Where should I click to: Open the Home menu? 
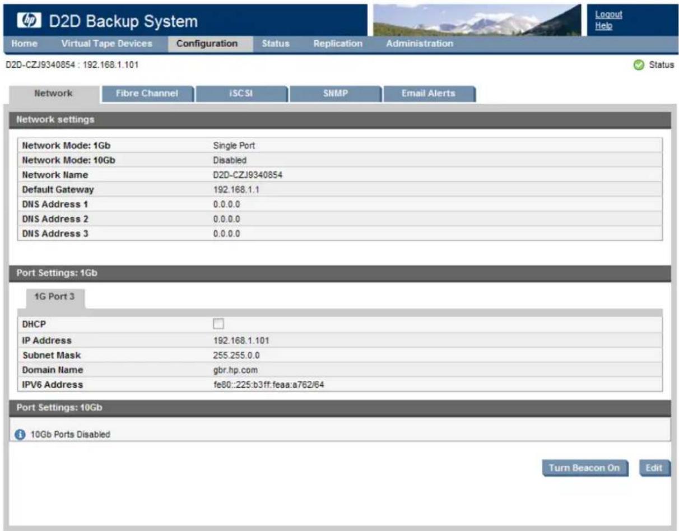(x=24, y=44)
